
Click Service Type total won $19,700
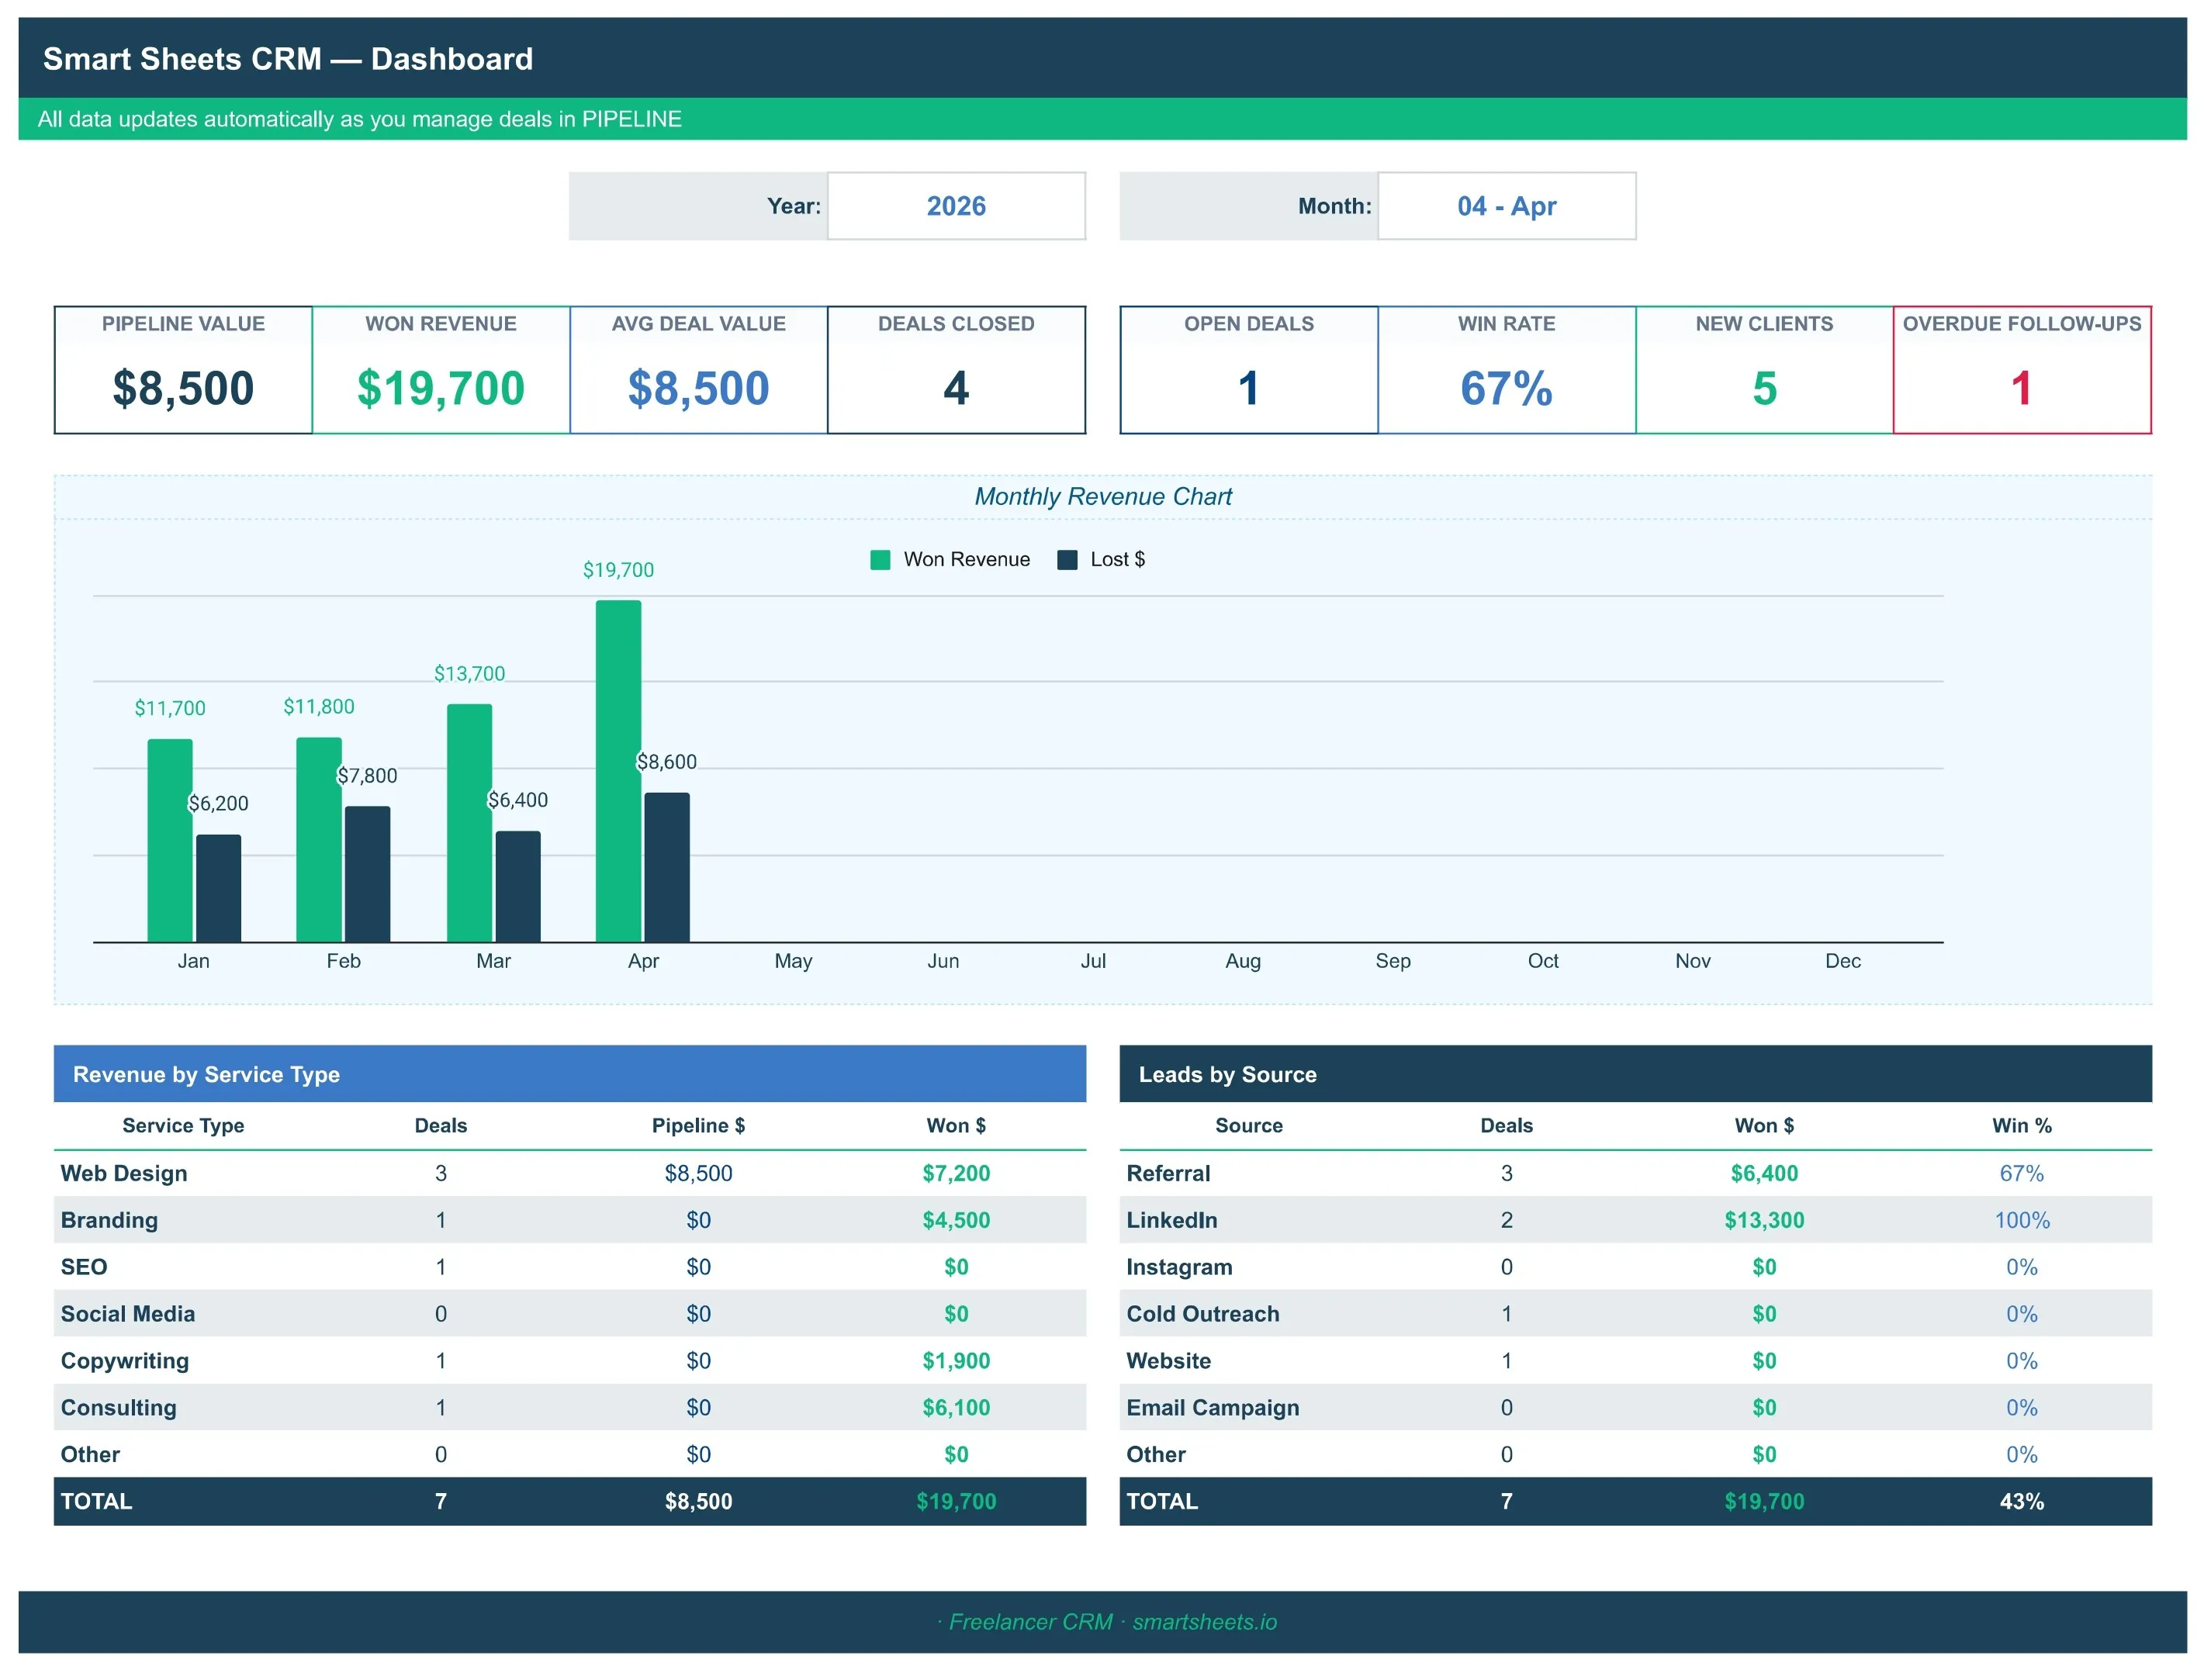(956, 1501)
